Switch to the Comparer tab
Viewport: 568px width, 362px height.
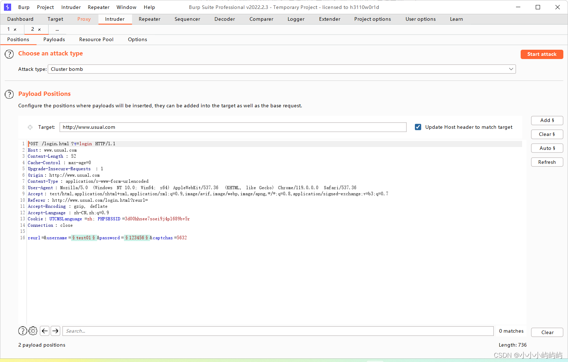(x=261, y=19)
